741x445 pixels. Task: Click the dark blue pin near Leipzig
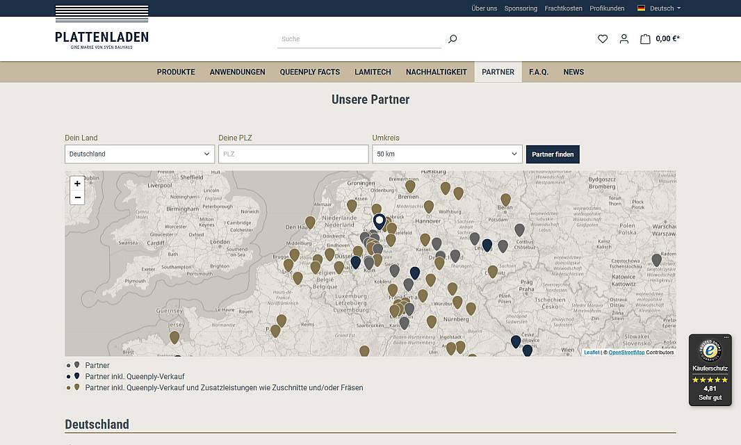click(487, 245)
